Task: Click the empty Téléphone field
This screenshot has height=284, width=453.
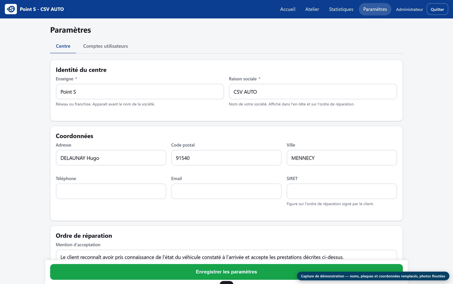Action: point(111,191)
